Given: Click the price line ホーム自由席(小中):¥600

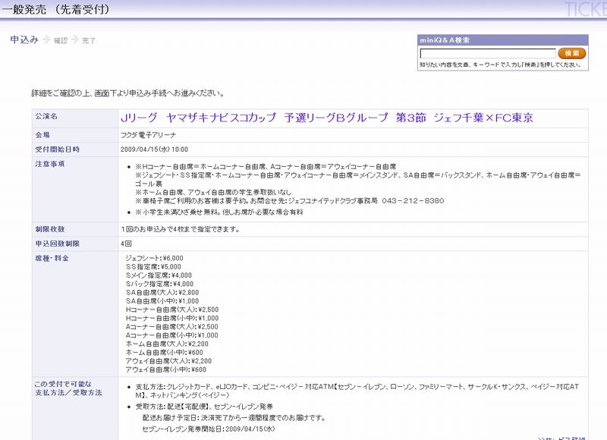Looking at the screenshot, I should pyautogui.click(x=165, y=353).
